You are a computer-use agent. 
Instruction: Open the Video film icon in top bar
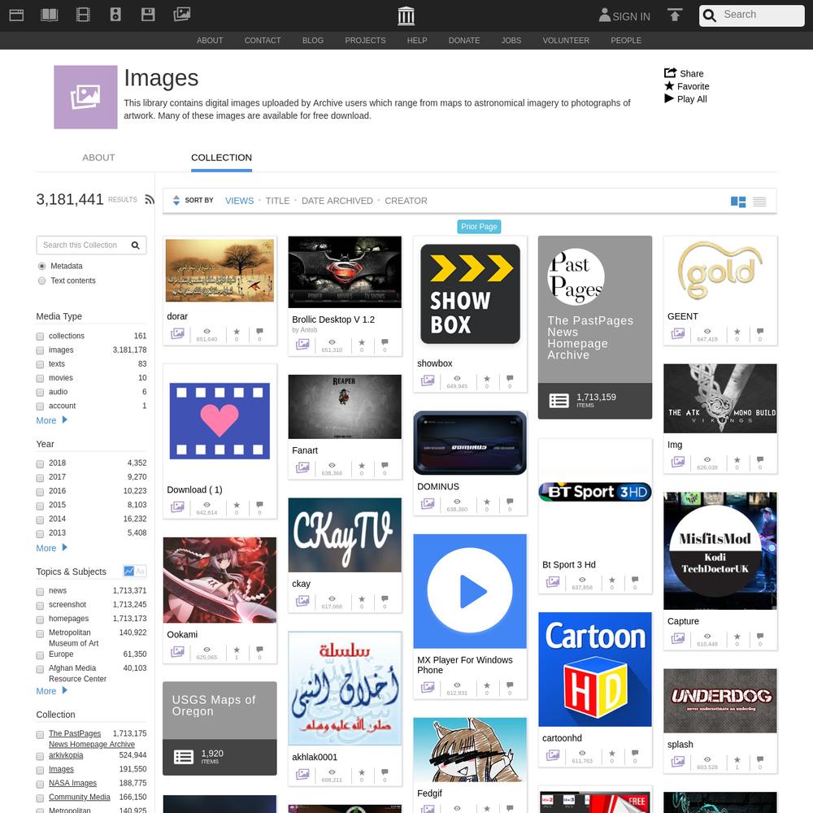coord(83,15)
